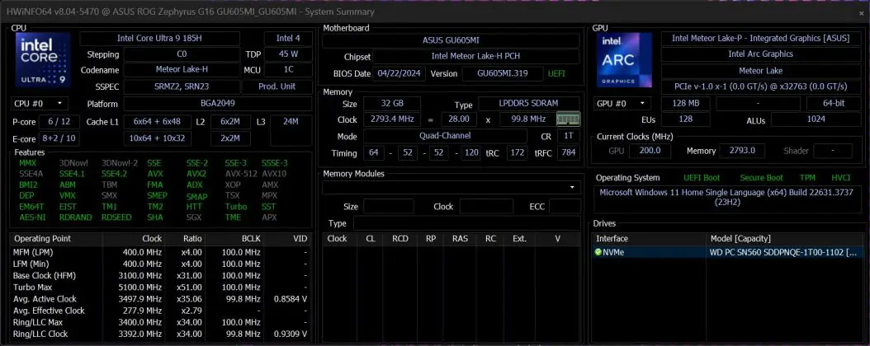Click the Intel ARC graphics logo
This screenshot has height=346, width=870.
coord(624,60)
